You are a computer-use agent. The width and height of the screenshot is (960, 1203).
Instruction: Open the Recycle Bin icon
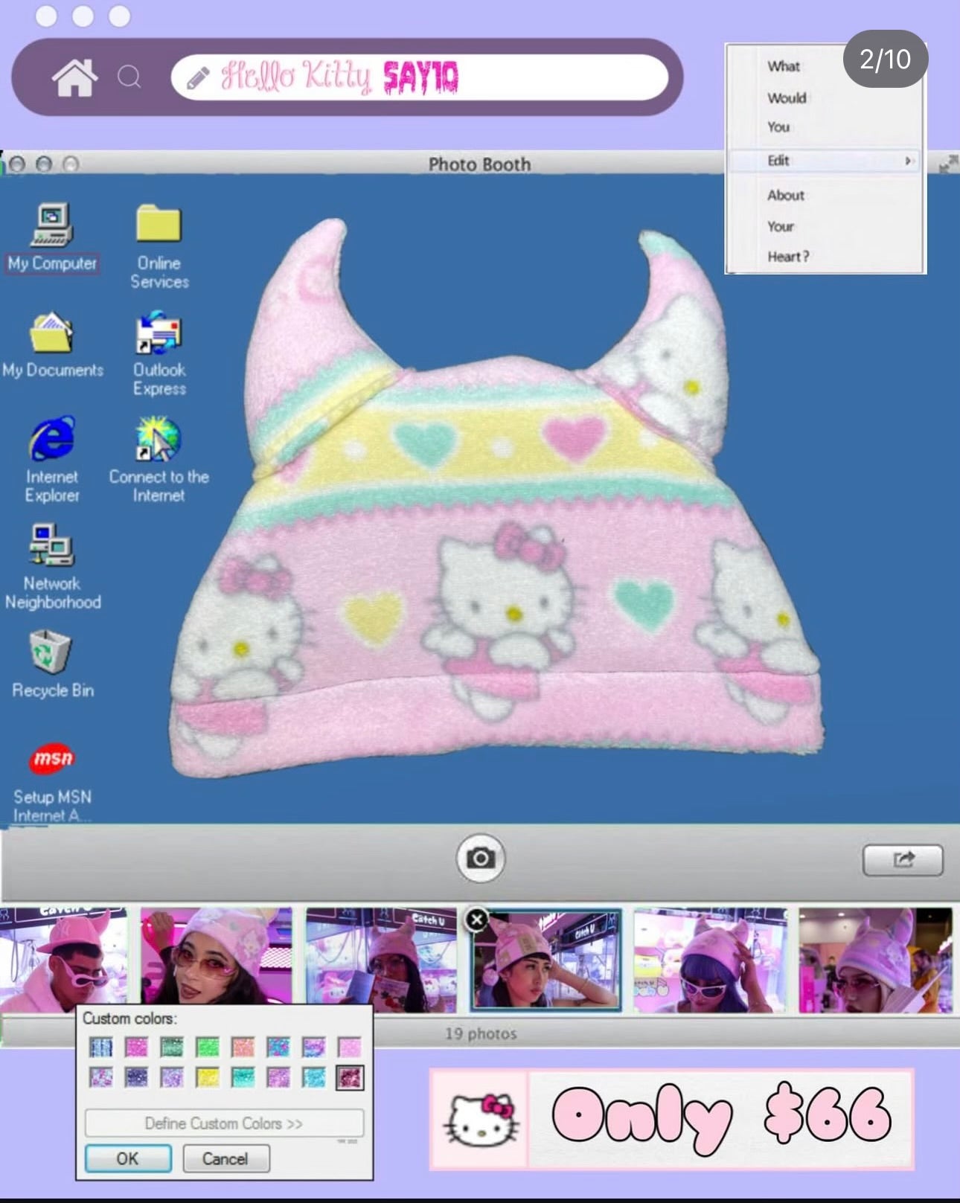pos(52,664)
